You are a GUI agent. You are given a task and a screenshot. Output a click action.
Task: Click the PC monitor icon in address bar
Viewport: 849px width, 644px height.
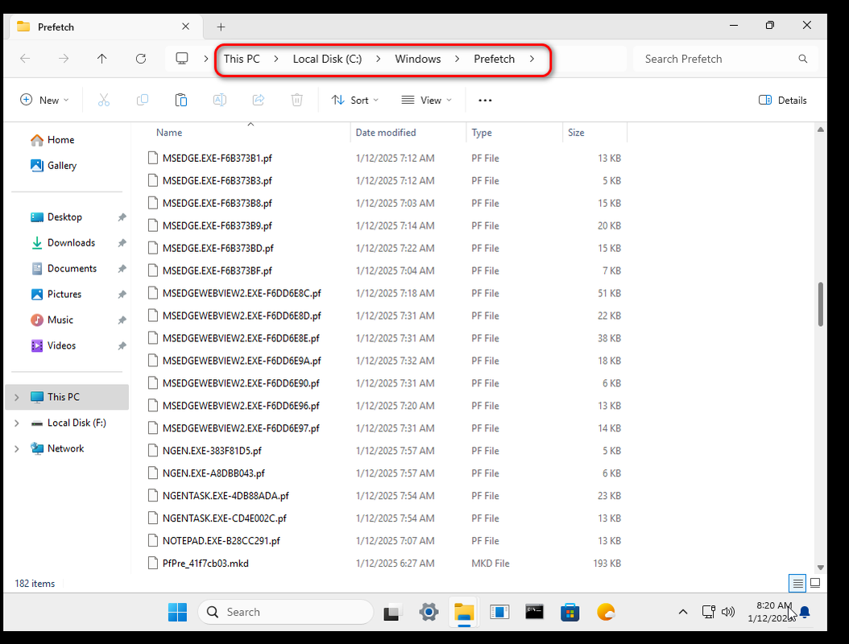182,59
